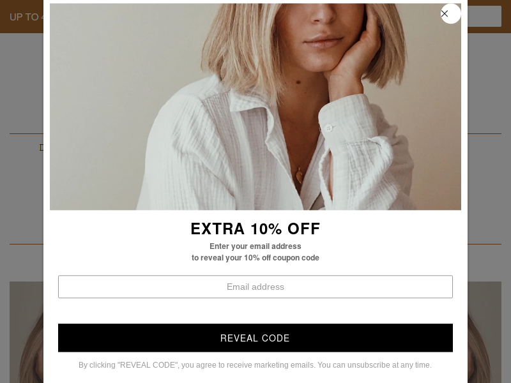Click the dimmed button at the banner's right end

(484, 17)
